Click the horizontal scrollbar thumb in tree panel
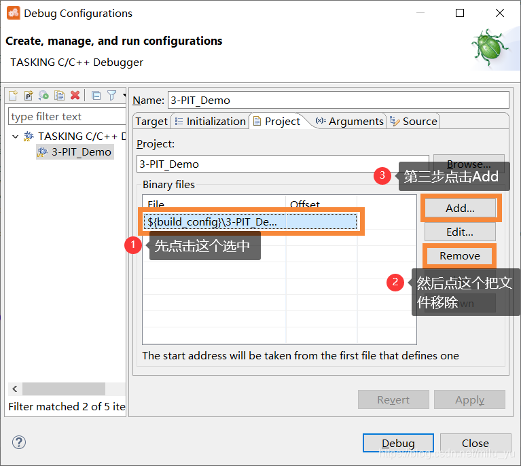 64,389
